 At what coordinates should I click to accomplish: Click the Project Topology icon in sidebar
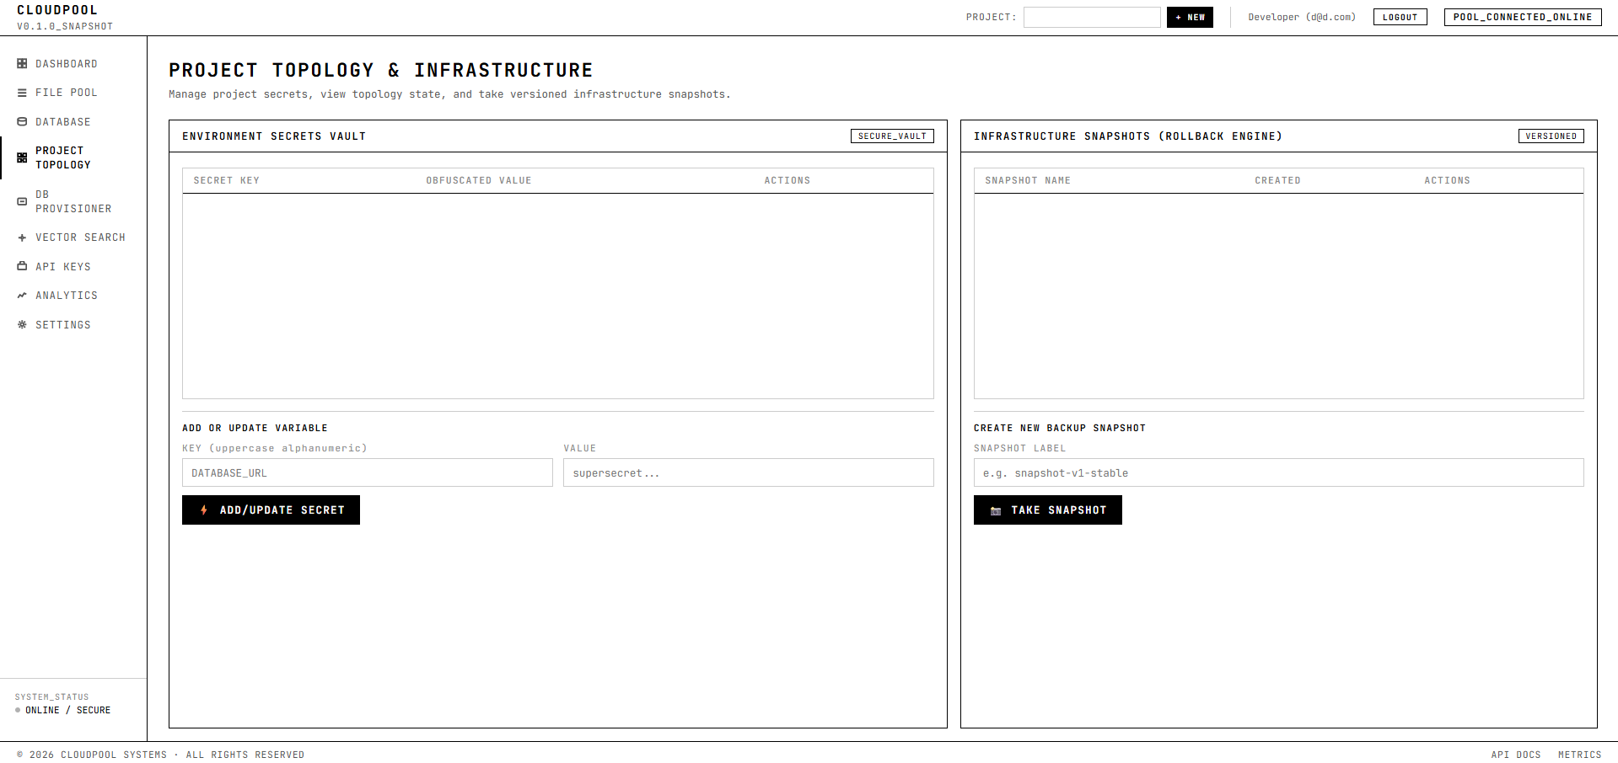tap(22, 157)
